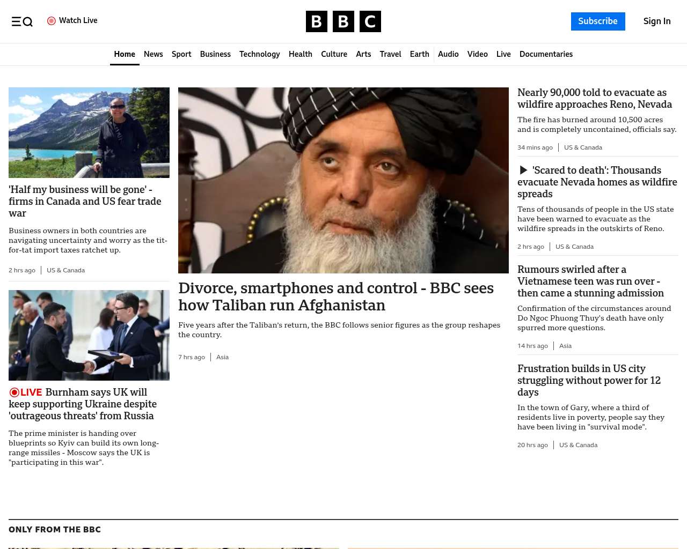Go to the Travel section
The image size is (687, 549).
coord(390,54)
